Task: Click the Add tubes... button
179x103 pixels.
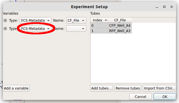Action: 102,88
